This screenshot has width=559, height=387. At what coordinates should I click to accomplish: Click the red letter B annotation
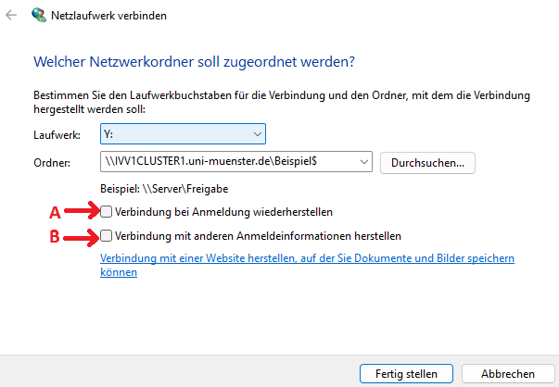tap(54, 236)
